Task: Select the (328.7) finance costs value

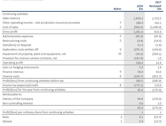Action: click(139, 76)
